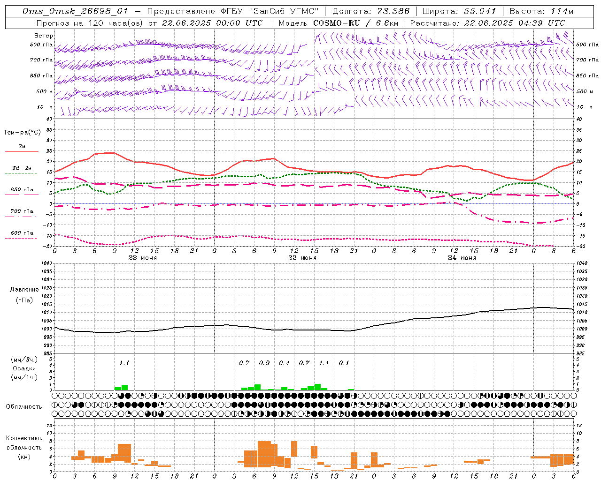Click the pink dotted line sample under "500 гПа" legend
The width and height of the screenshot is (601, 480).
click(22, 238)
